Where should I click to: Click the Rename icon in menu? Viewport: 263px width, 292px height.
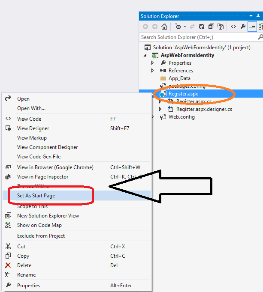[x=8, y=274]
